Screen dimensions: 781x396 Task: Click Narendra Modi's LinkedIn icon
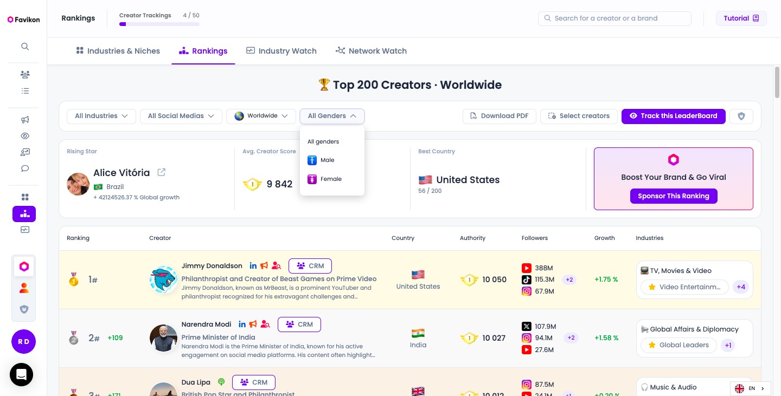pyautogui.click(x=242, y=324)
